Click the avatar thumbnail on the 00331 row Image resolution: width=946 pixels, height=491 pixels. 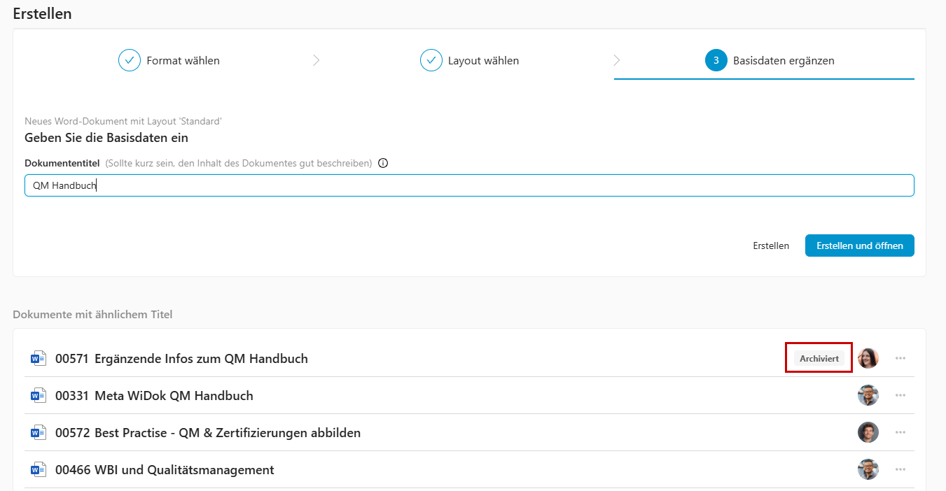[868, 395]
